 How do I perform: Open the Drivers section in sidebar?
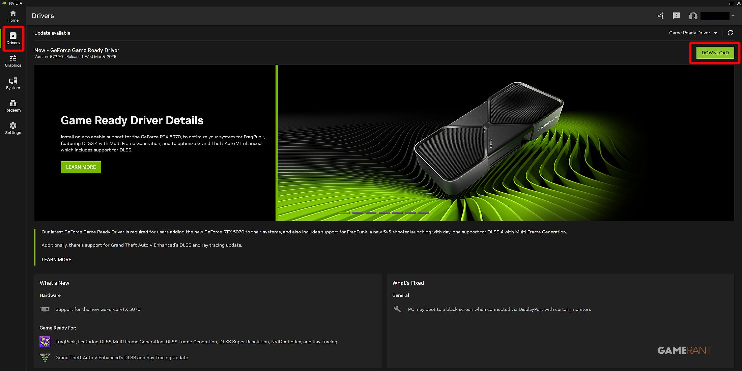[13, 38]
